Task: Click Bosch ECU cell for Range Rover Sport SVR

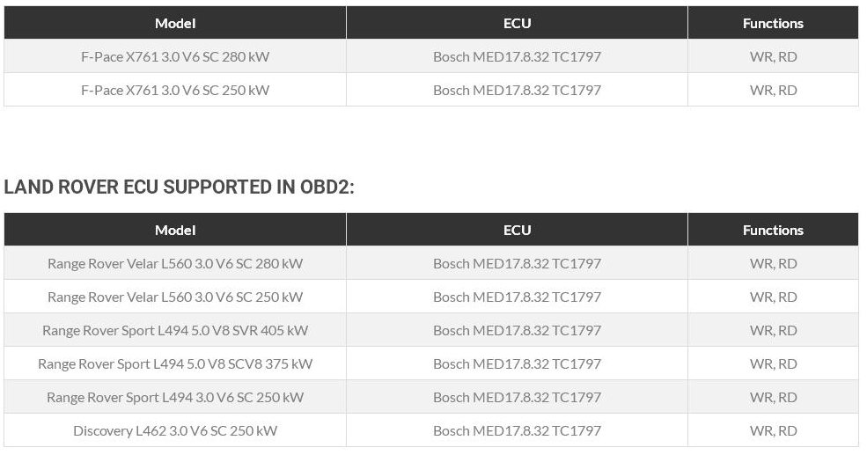Action: (517, 331)
